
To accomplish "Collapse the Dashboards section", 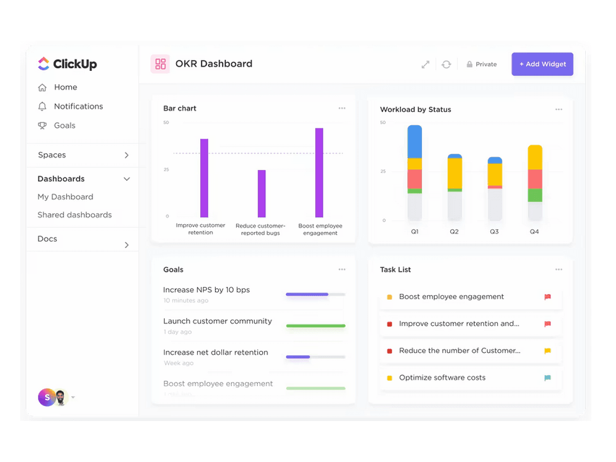I will pos(126,179).
